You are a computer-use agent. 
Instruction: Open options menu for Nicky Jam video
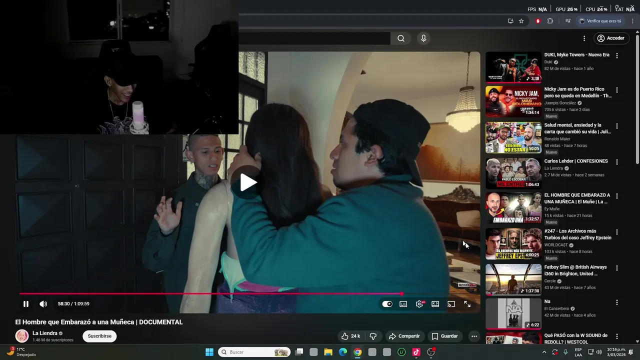point(617,90)
